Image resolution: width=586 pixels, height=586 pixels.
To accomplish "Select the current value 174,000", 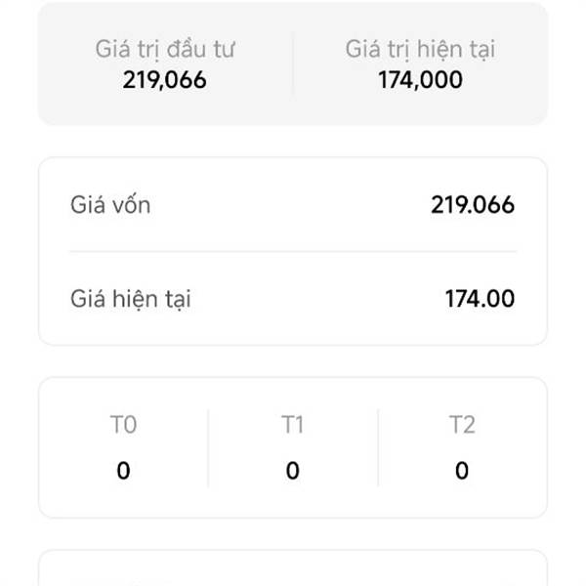I will click(x=420, y=80).
